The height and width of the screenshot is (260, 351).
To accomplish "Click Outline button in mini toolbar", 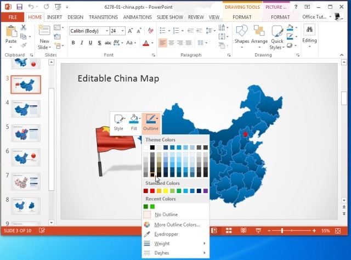I will [x=151, y=122].
